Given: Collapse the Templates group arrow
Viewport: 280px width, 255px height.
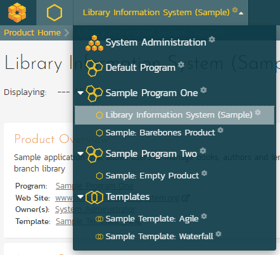Looking at the screenshot, I should 80,197.
